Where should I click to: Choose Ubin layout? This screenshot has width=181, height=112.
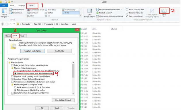31,16
